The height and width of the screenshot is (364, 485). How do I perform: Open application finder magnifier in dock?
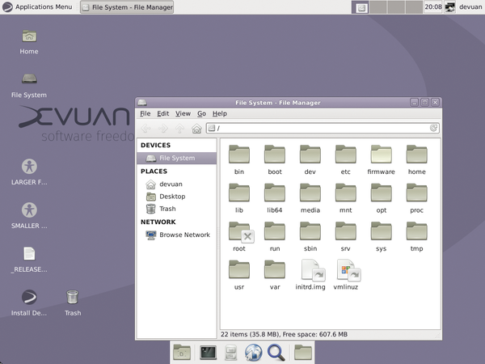point(276,352)
